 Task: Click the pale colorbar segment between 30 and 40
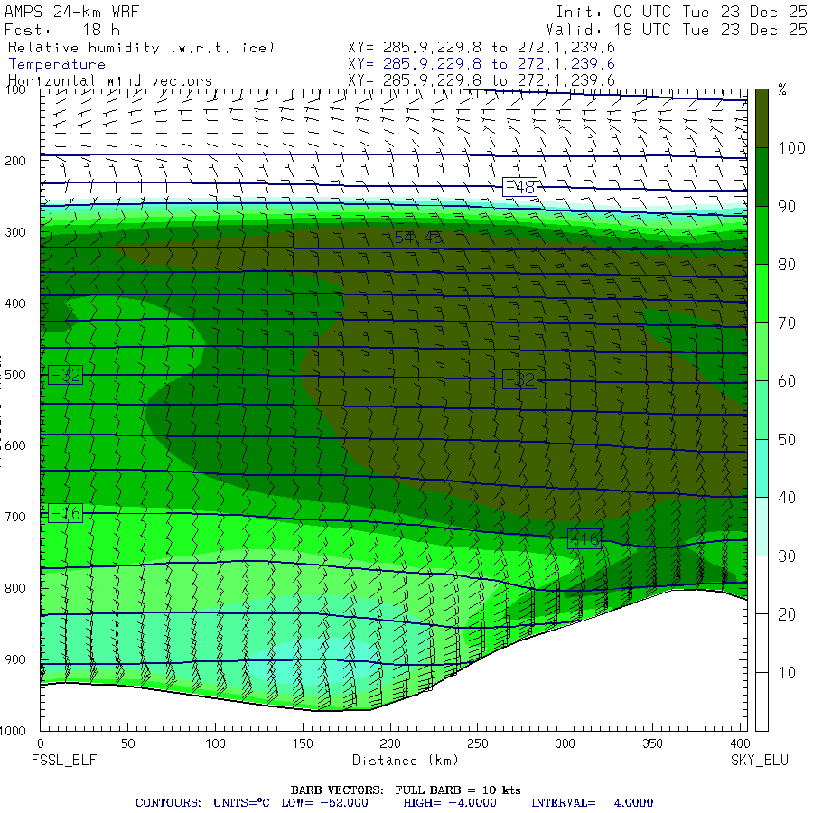(762, 527)
